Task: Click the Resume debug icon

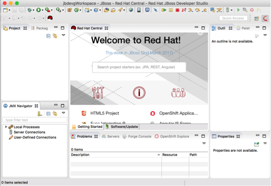Action: tap(164, 10)
